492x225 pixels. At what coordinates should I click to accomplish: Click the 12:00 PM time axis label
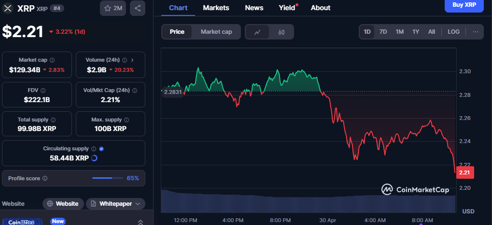[185, 220]
